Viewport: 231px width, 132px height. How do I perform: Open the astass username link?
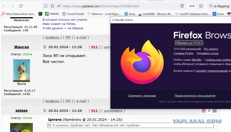(22, 110)
